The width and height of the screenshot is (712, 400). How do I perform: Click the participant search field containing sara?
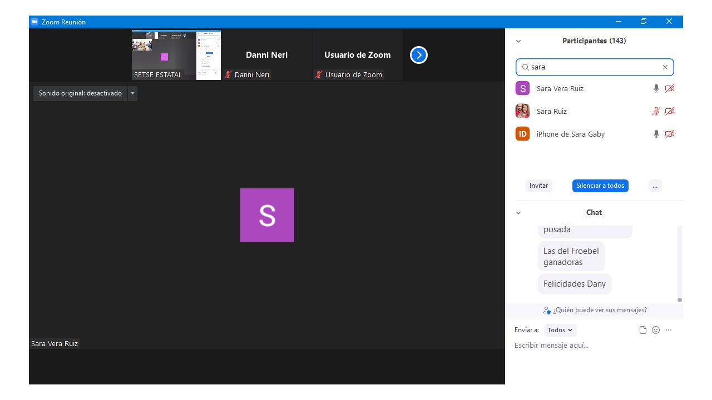point(595,67)
